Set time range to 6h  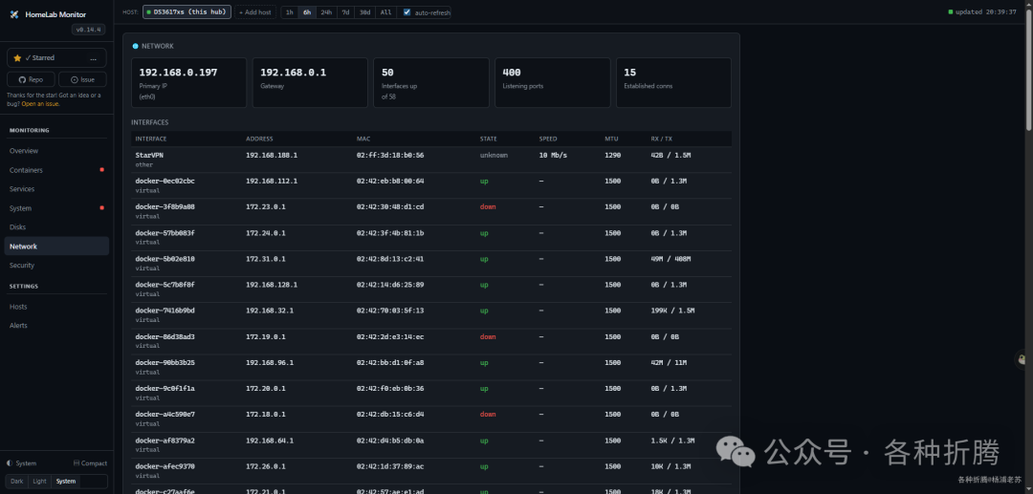307,11
